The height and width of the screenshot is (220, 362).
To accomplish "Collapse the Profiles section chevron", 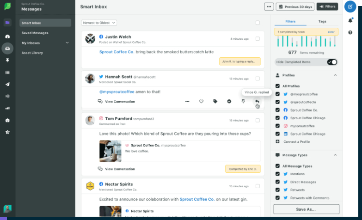I will coord(335,75).
